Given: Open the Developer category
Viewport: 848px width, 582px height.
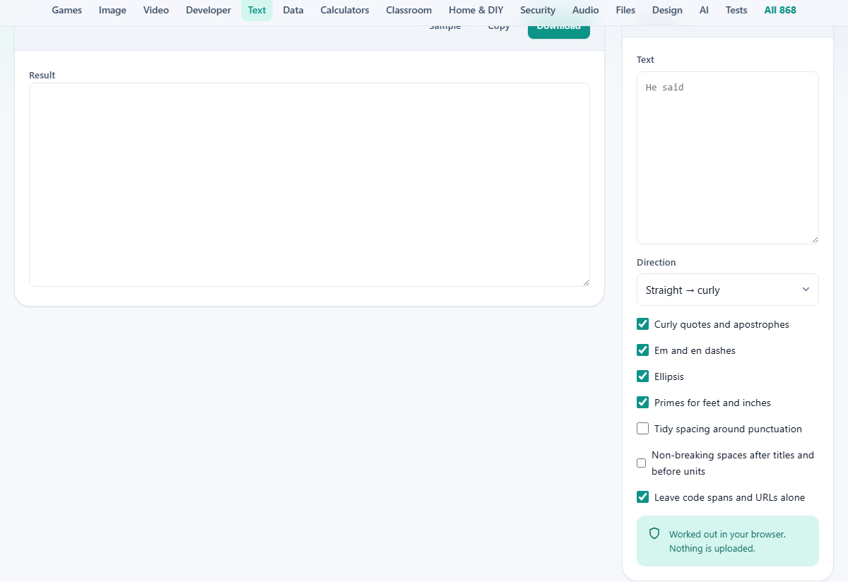Looking at the screenshot, I should 208,10.
